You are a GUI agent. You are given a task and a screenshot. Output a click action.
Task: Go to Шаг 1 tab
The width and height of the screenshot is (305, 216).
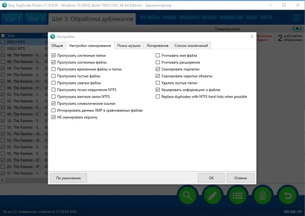pos(13,19)
